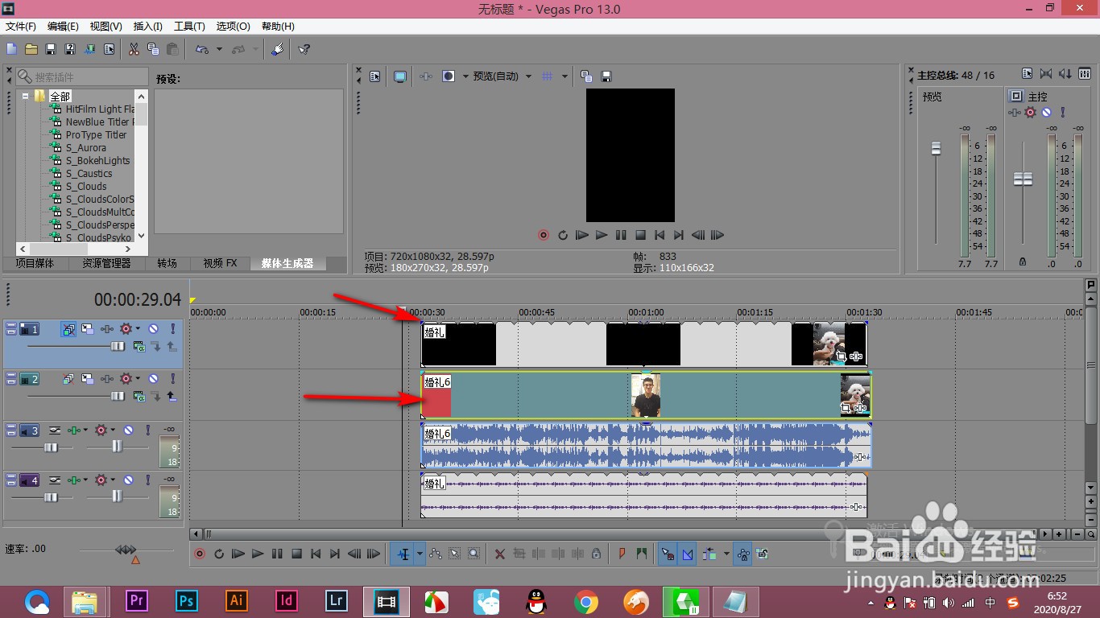This screenshot has height=618, width=1100.
Task: Open track FX dropdown arrow on track 4
Action: click(87, 480)
